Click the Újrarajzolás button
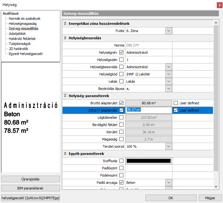Viewport: 223px width, 203px height. 30,179
